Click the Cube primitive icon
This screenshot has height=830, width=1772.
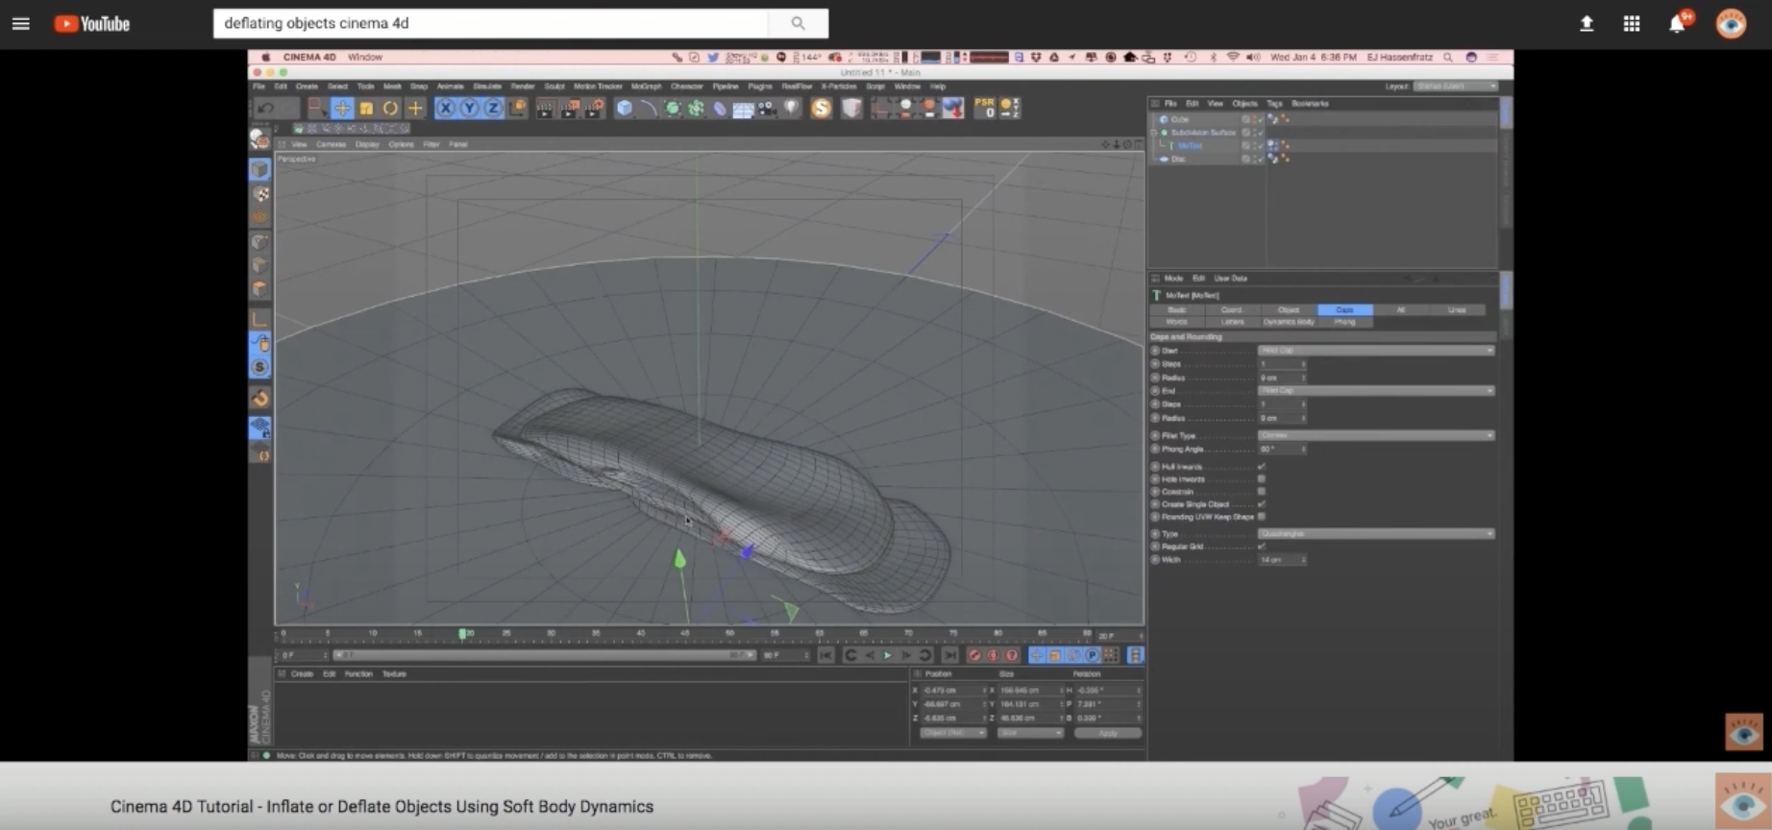coord(625,109)
